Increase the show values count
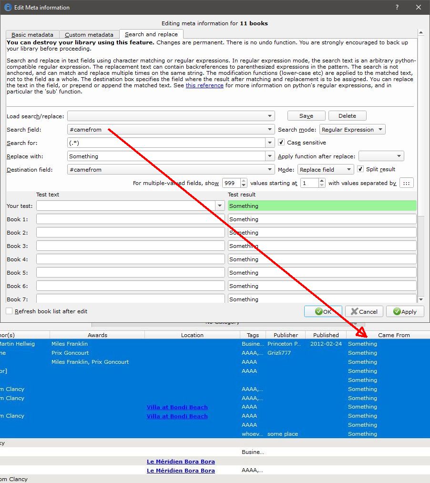This screenshot has height=483, width=430. [244, 181]
